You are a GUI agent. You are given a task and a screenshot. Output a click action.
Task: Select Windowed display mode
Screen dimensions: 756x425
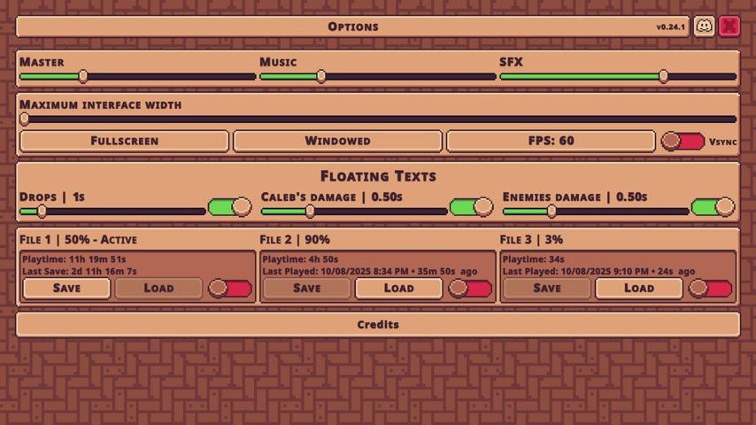pos(337,141)
